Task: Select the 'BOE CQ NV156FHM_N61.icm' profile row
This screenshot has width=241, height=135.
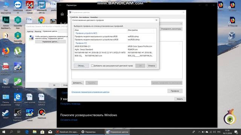Action: pos(115,56)
